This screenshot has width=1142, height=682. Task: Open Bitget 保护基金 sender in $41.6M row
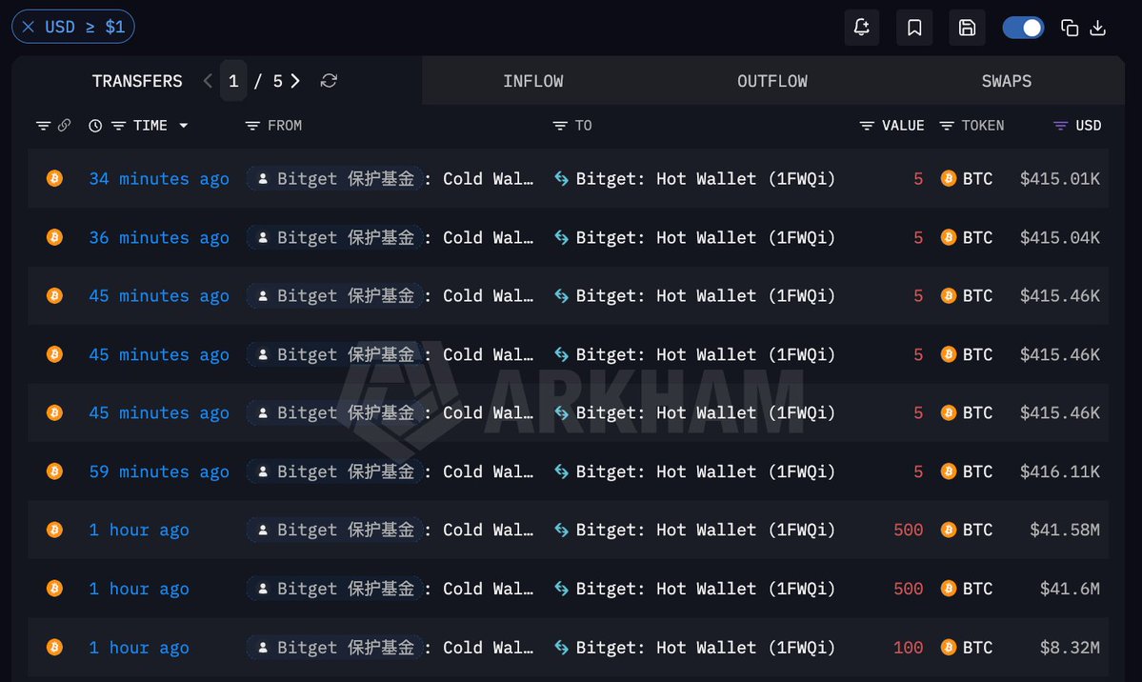[x=334, y=589]
